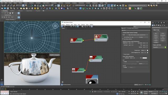Click the Undo arrow in main toolbar
Viewport: 168px width, 95px height.
[2, 5]
